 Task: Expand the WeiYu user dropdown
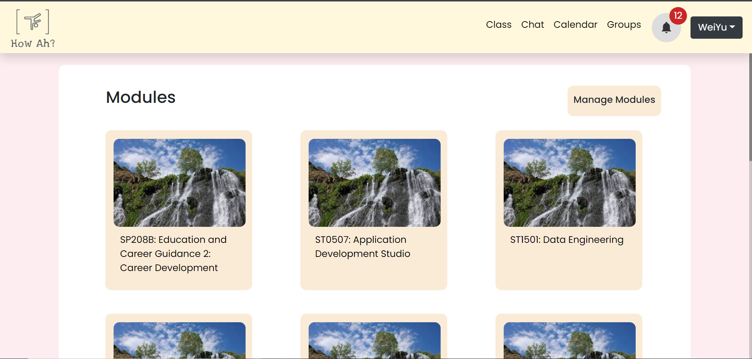tap(716, 27)
